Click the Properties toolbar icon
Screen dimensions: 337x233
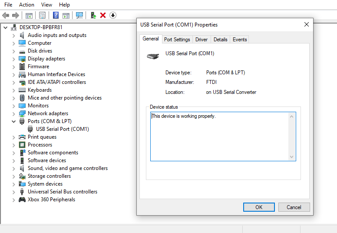42,15
